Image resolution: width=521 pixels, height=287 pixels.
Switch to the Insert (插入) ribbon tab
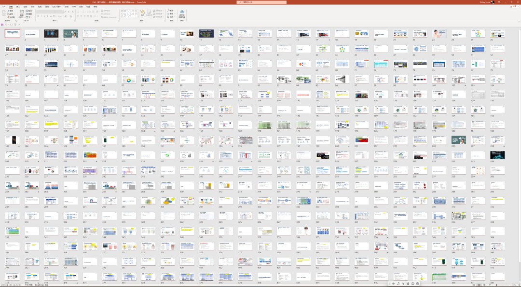[x=18, y=7]
